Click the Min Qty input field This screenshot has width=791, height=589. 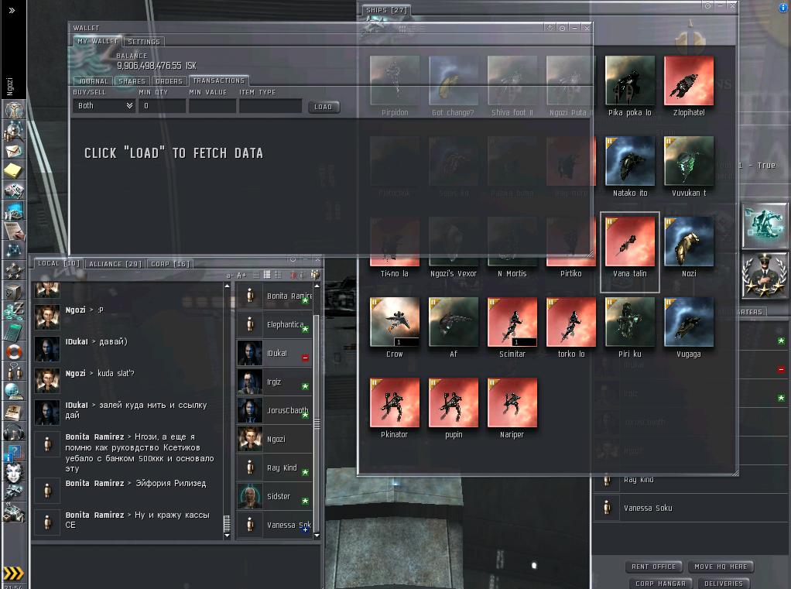163,106
